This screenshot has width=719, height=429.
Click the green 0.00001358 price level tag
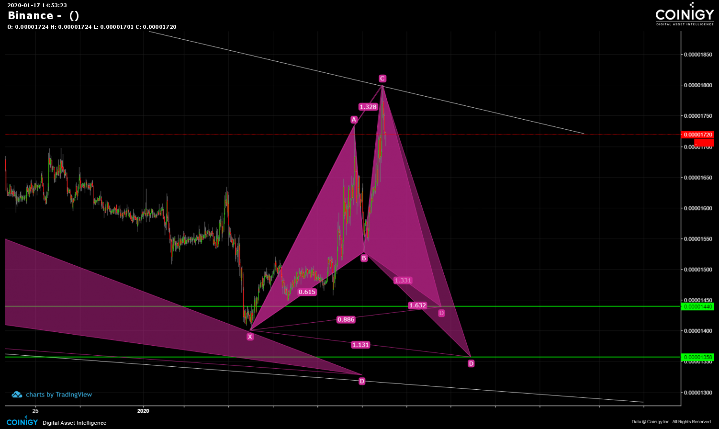click(x=697, y=357)
